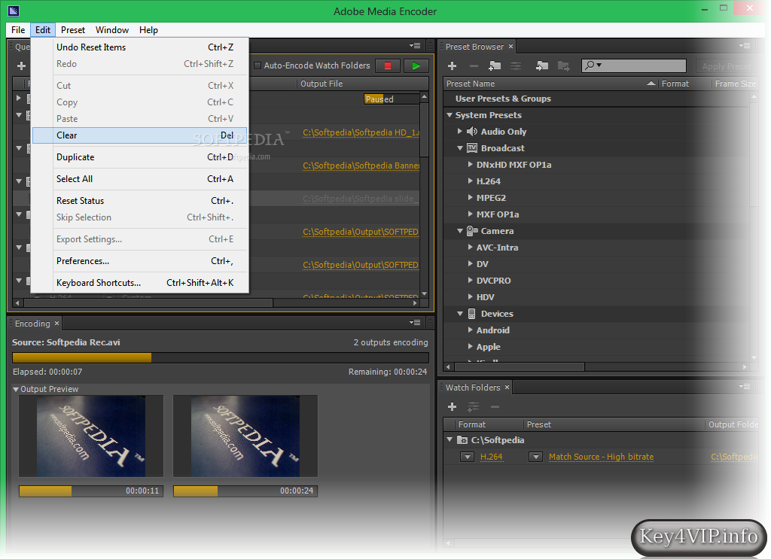Open the Help menu
This screenshot has width=771, height=559.
tap(148, 30)
